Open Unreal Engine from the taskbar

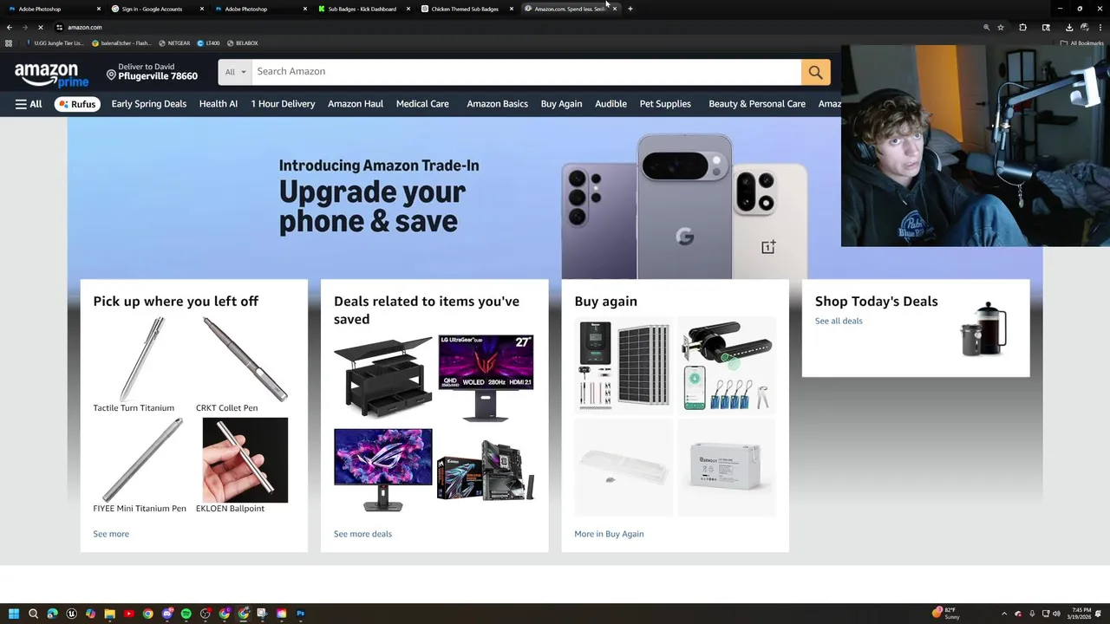click(71, 614)
